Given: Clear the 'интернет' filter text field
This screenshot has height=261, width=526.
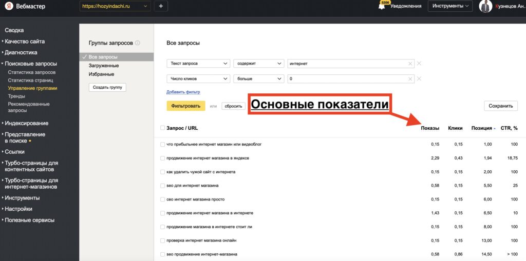Looking at the screenshot, I should pos(410,63).
